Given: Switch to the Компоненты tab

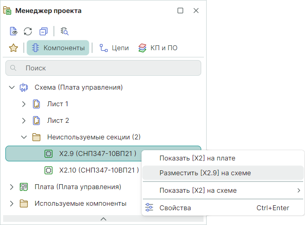Looking at the screenshot, I should pos(58,48).
